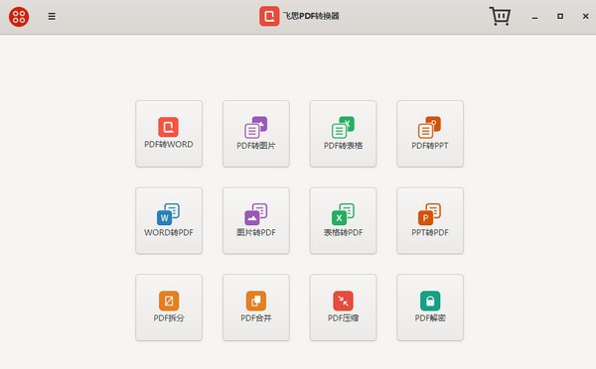Launch the PDF压缩 compress tool
Screen dimensions: 596x369
click(x=343, y=307)
